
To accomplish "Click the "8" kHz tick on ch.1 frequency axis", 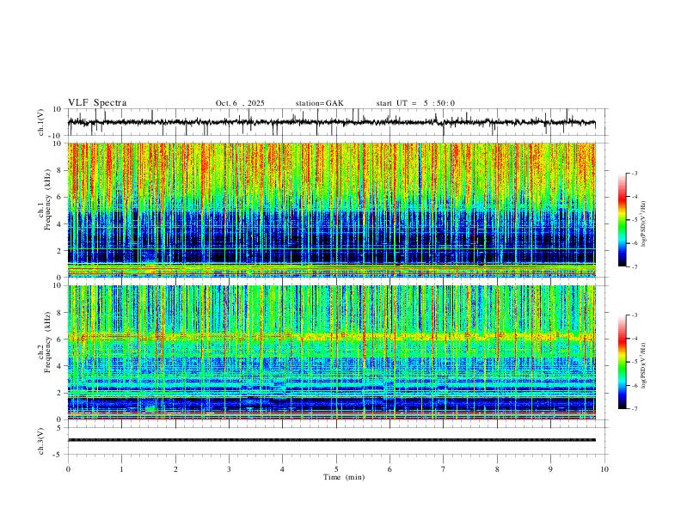I will pos(60,170).
